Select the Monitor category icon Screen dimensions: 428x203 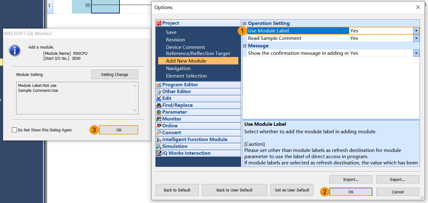point(159,119)
